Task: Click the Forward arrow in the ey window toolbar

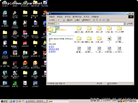Action: pyautogui.click(x=59, y=20)
